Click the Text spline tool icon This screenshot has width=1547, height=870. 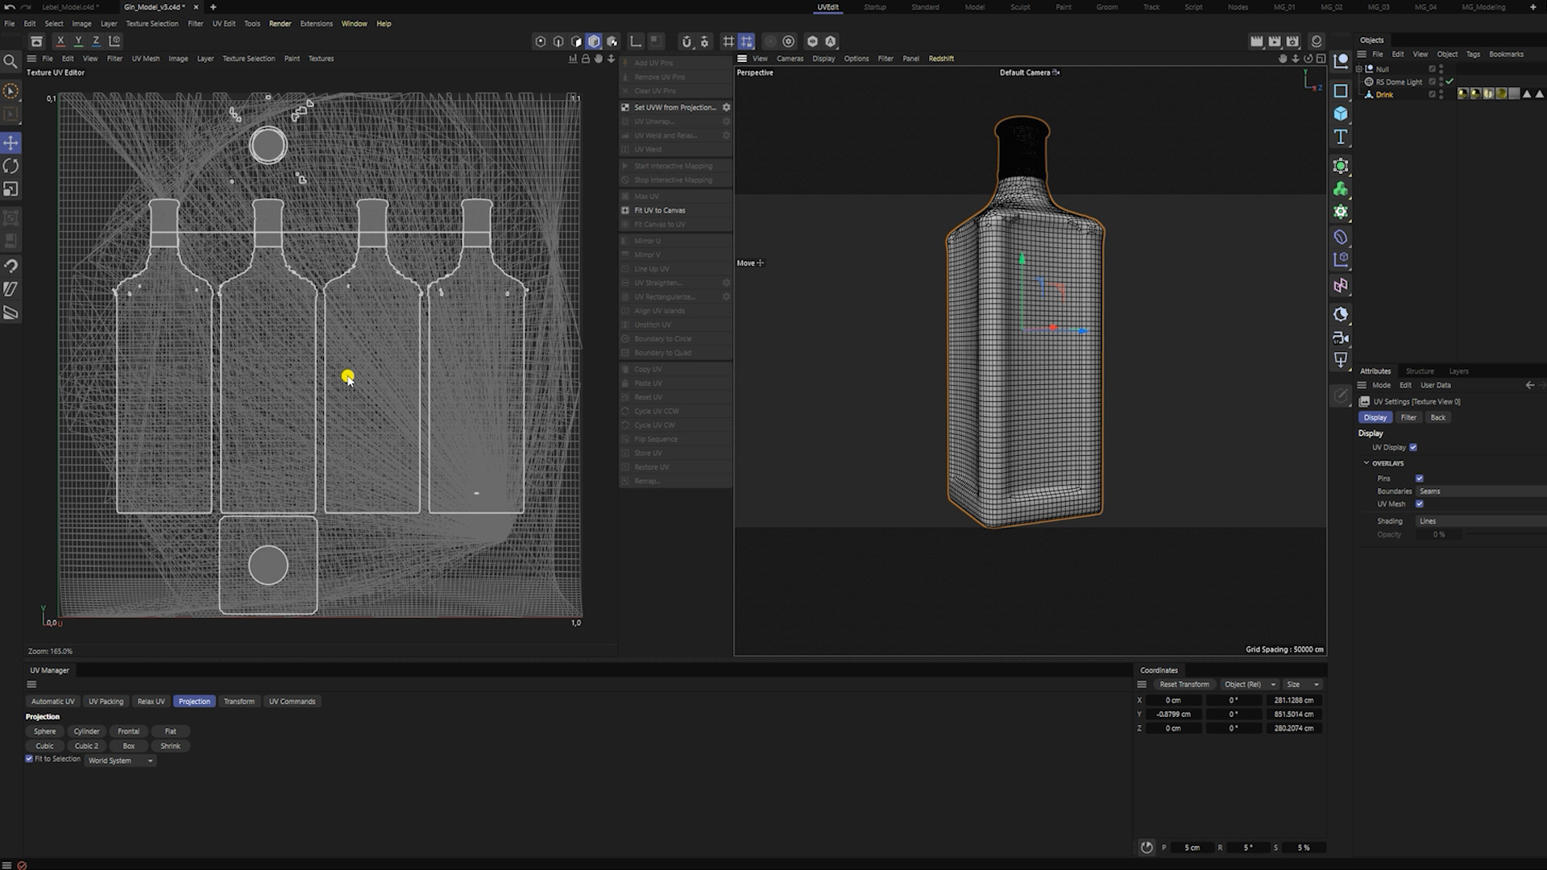coord(1341,137)
